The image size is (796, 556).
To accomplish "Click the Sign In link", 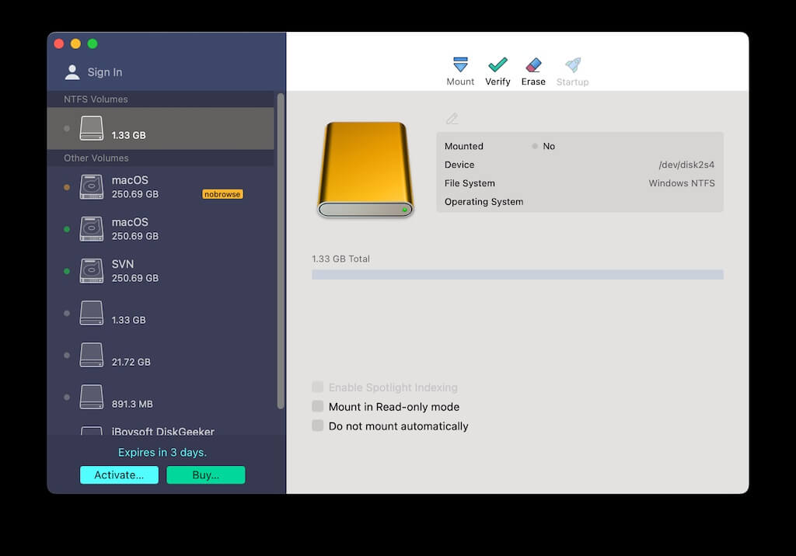I will 105,72.
